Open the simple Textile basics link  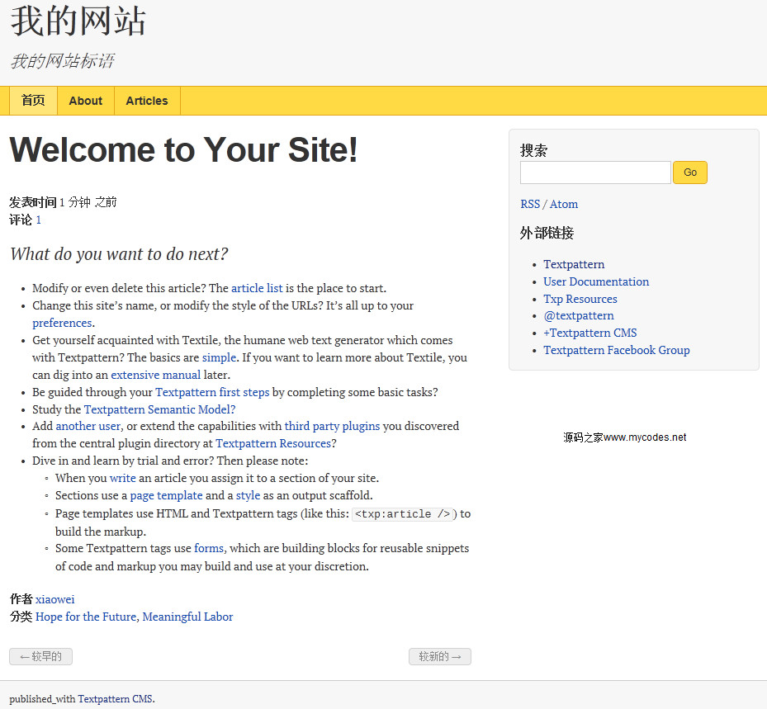(x=219, y=357)
